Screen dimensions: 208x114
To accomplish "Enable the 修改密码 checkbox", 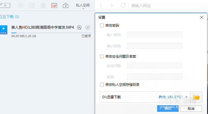I will tap(102, 26).
